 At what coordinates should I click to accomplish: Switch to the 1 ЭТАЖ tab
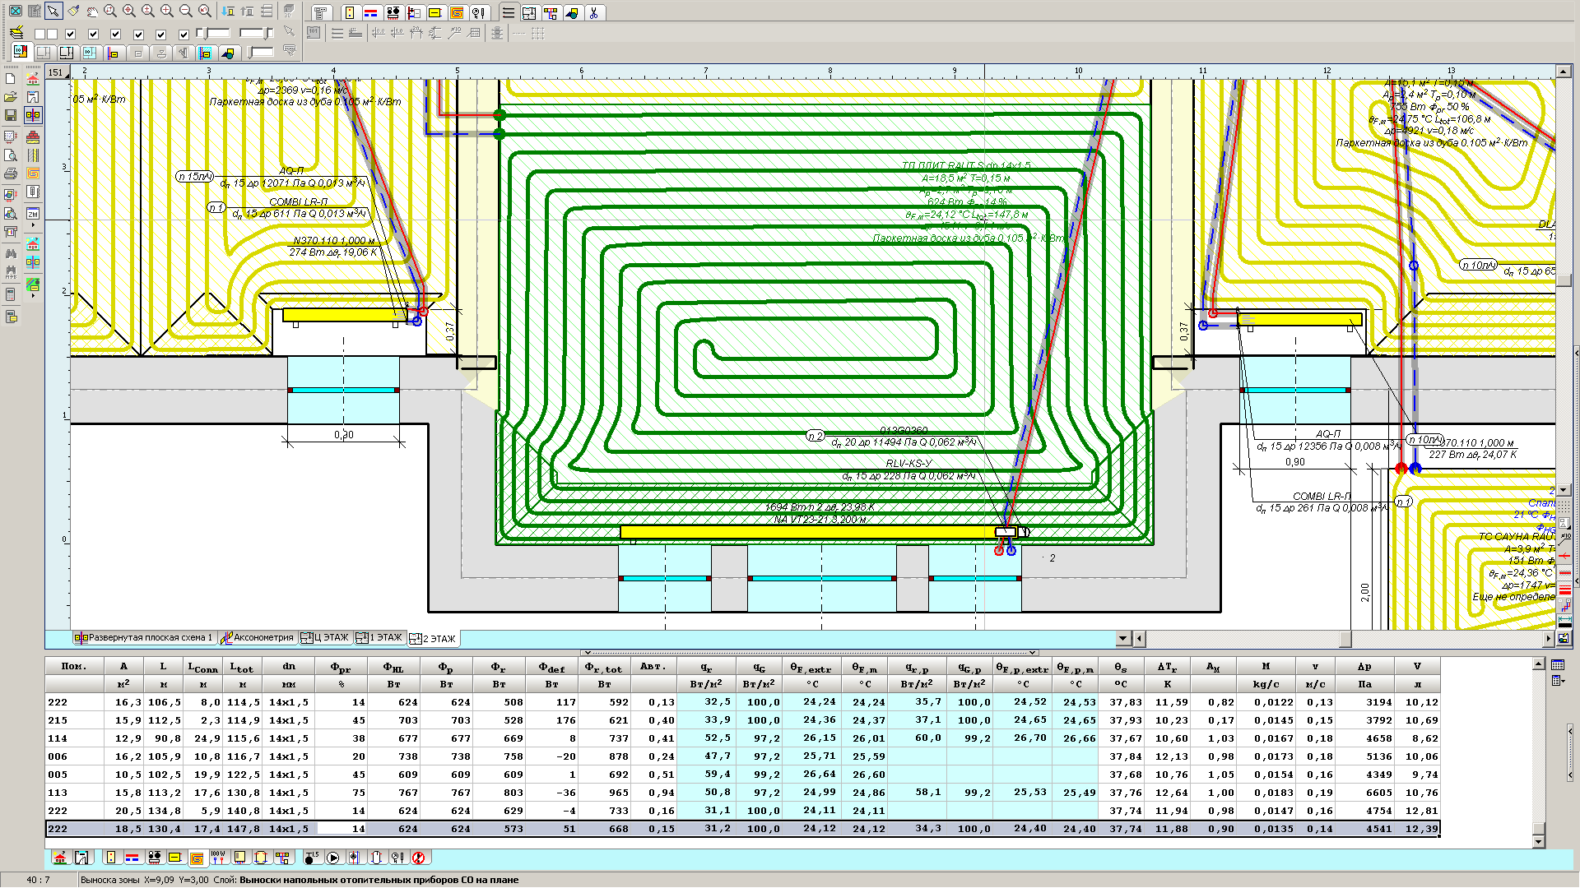click(379, 638)
